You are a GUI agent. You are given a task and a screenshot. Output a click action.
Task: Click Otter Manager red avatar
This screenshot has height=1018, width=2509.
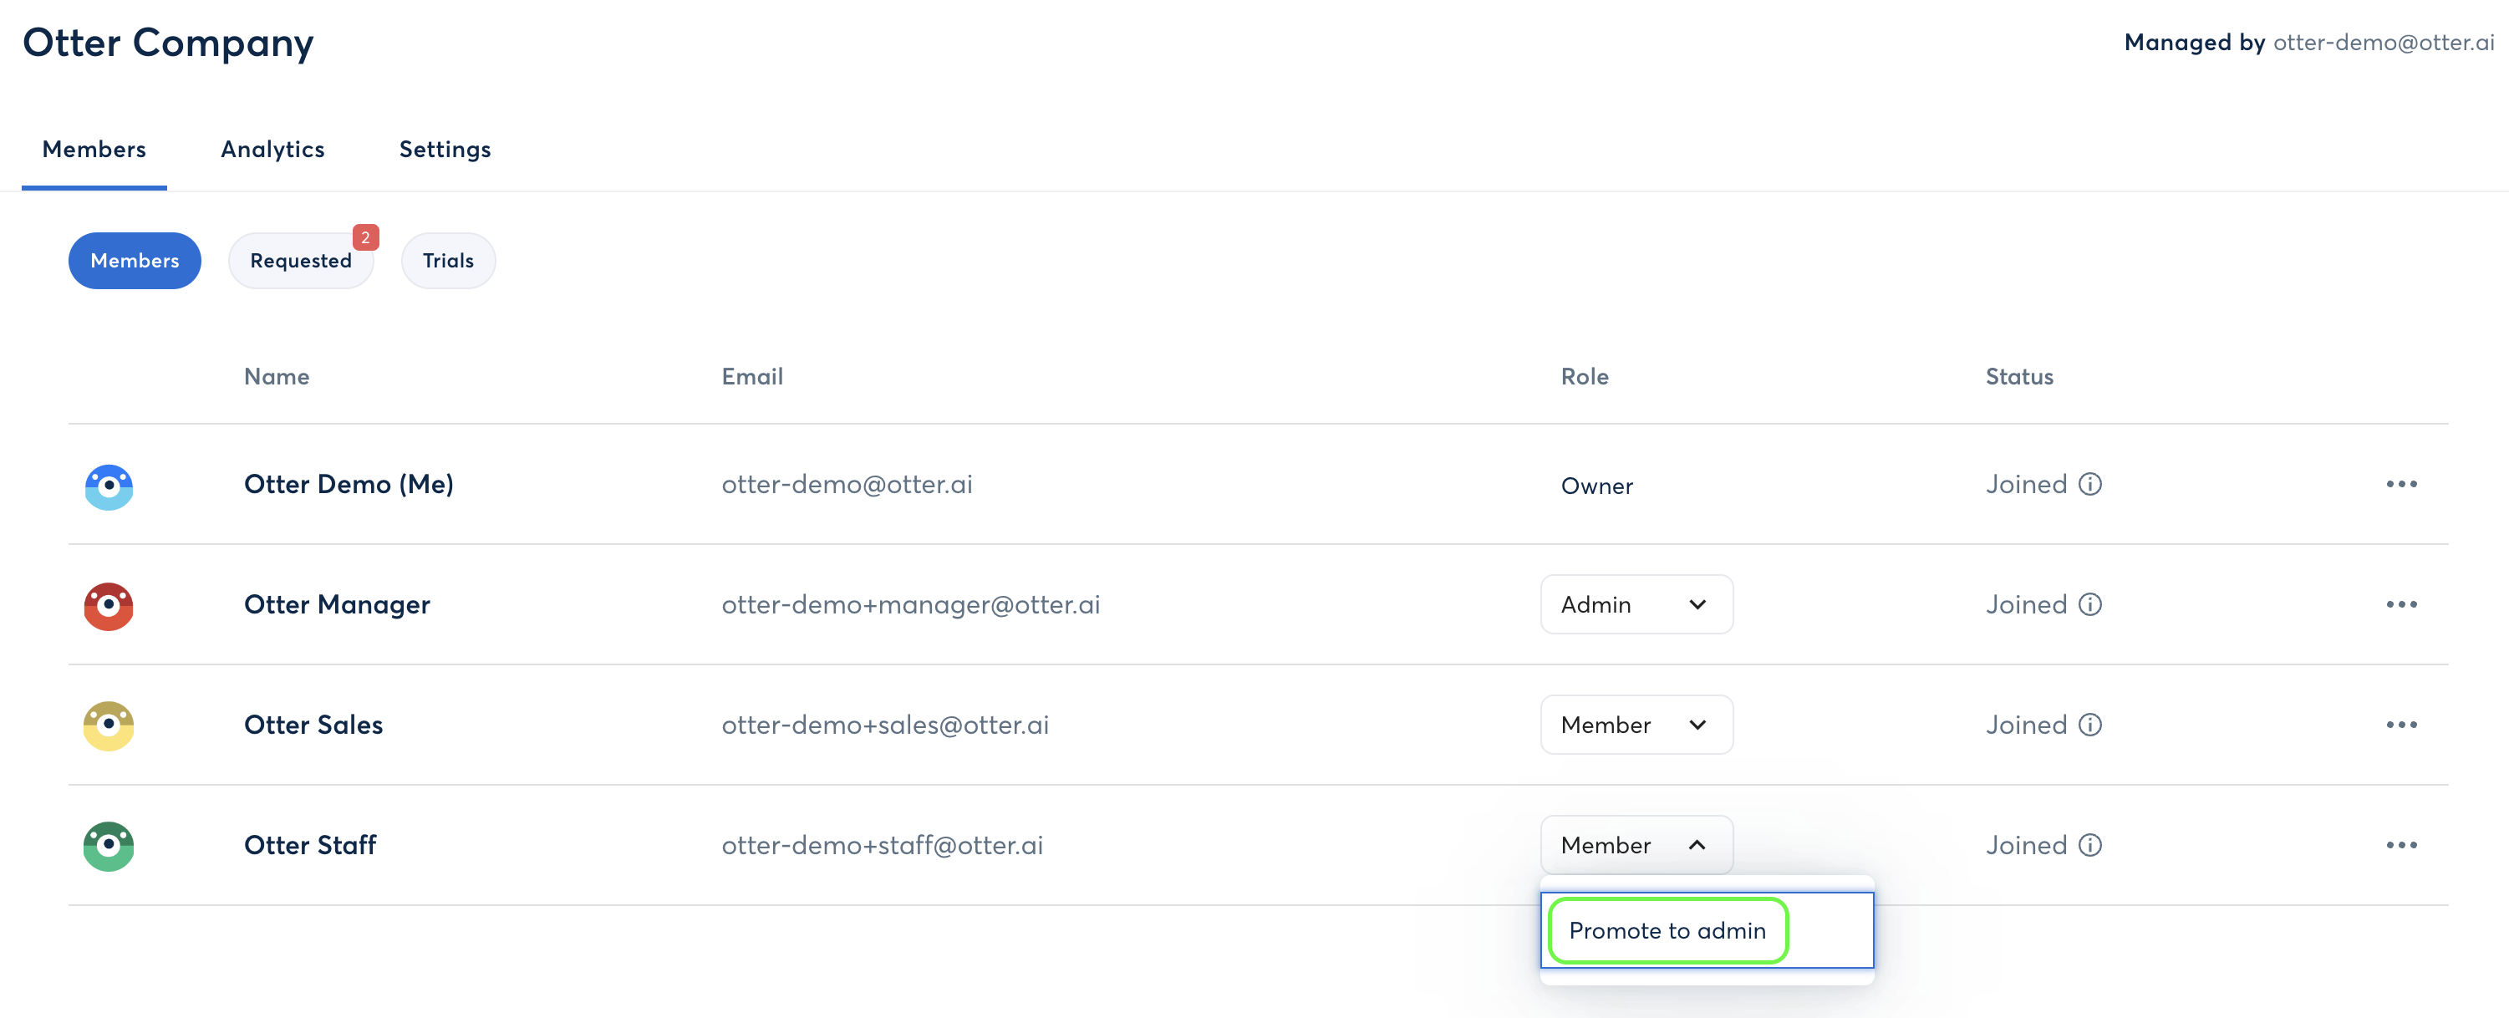[109, 606]
